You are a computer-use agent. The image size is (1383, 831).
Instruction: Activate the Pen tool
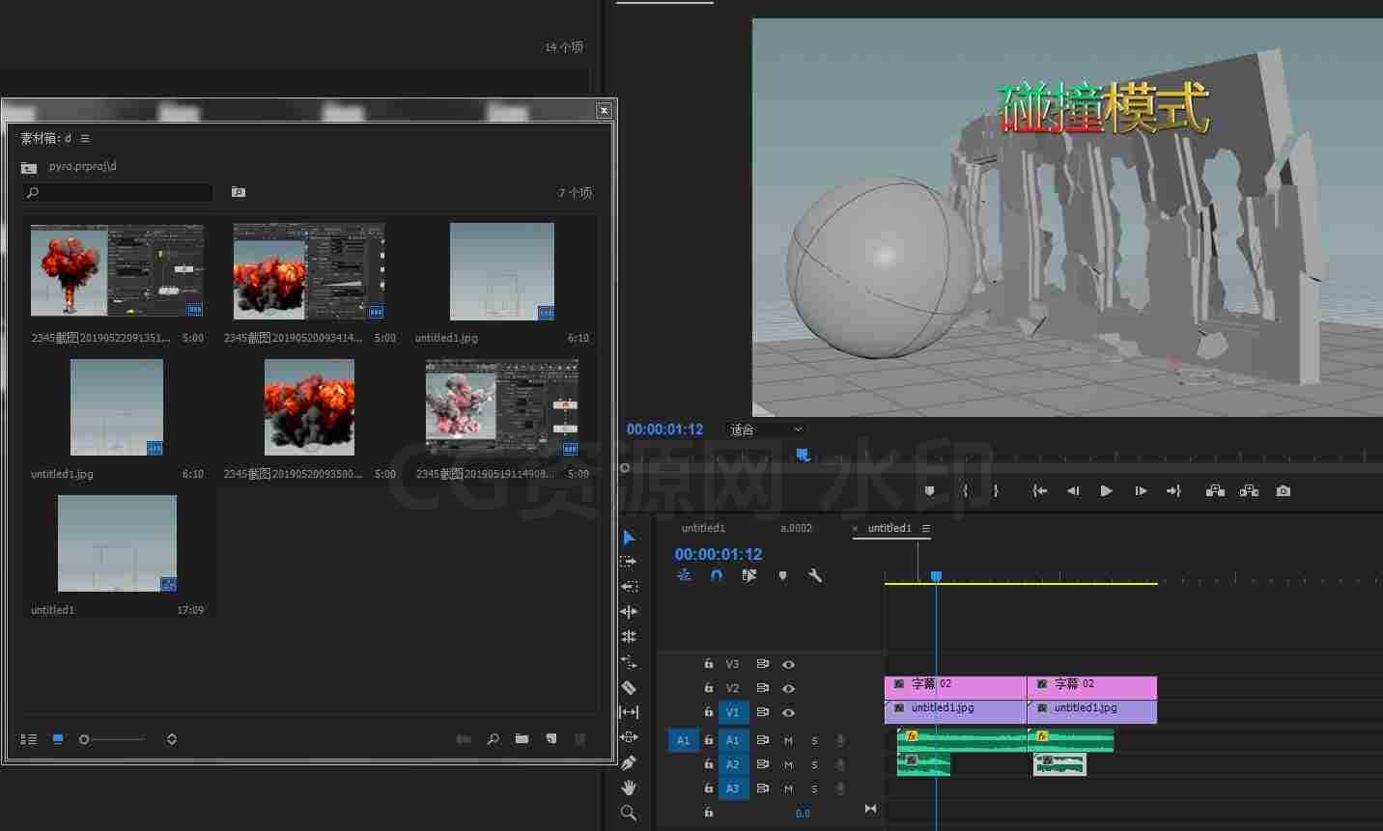(629, 762)
